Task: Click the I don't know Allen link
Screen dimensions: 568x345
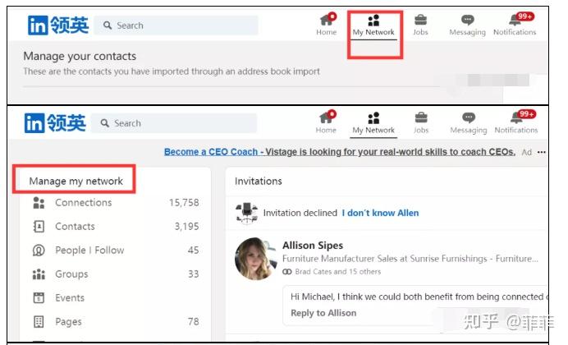Action: pyautogui.click(x=380, y=213)
